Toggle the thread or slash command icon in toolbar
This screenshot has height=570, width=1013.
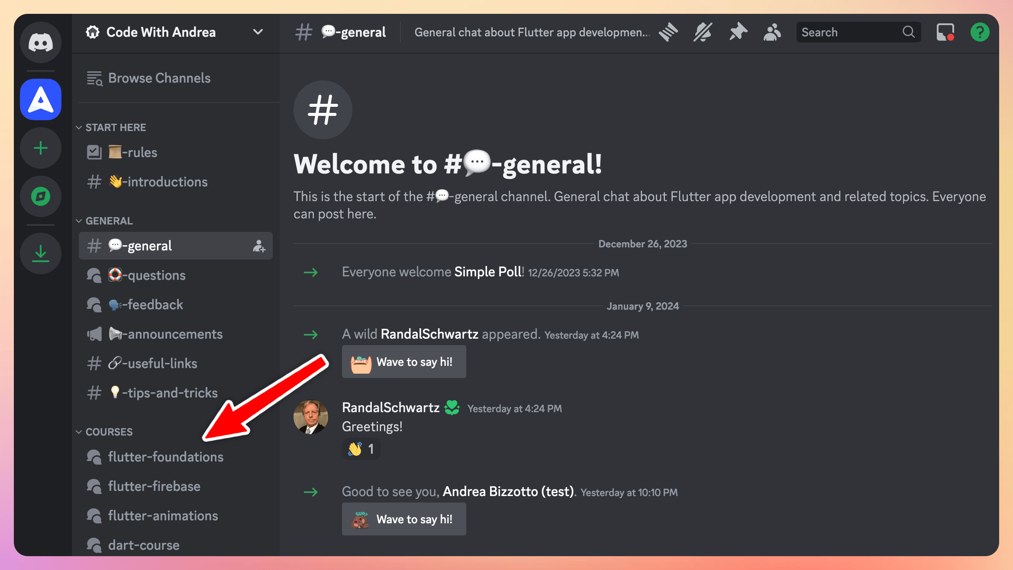pos(669,32)
